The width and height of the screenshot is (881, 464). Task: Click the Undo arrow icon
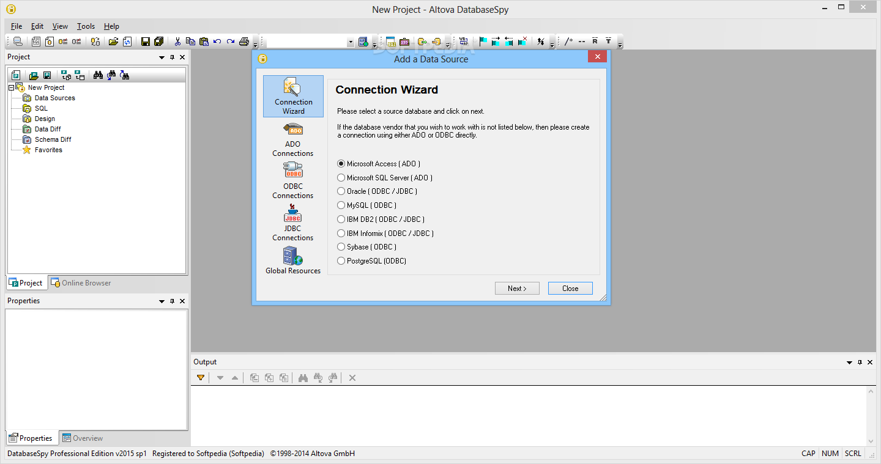[x=217, y=42]
